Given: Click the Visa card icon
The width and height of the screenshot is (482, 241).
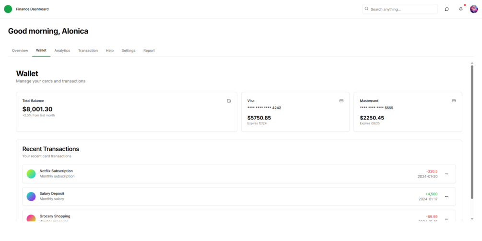Looking at the screenshot, I should [341, 101].
